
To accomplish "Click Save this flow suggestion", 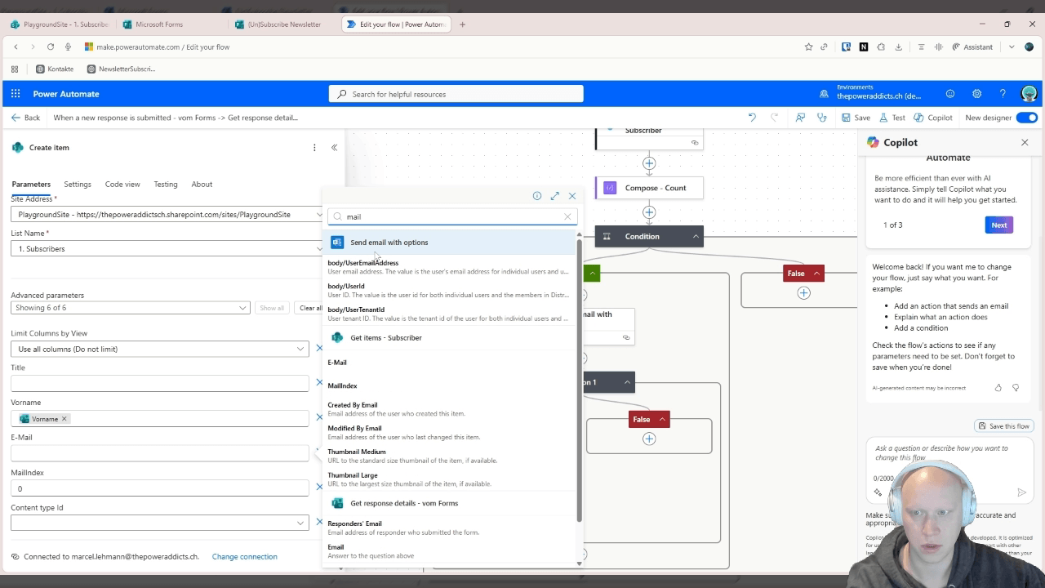I will click(x=1004, y=425).
